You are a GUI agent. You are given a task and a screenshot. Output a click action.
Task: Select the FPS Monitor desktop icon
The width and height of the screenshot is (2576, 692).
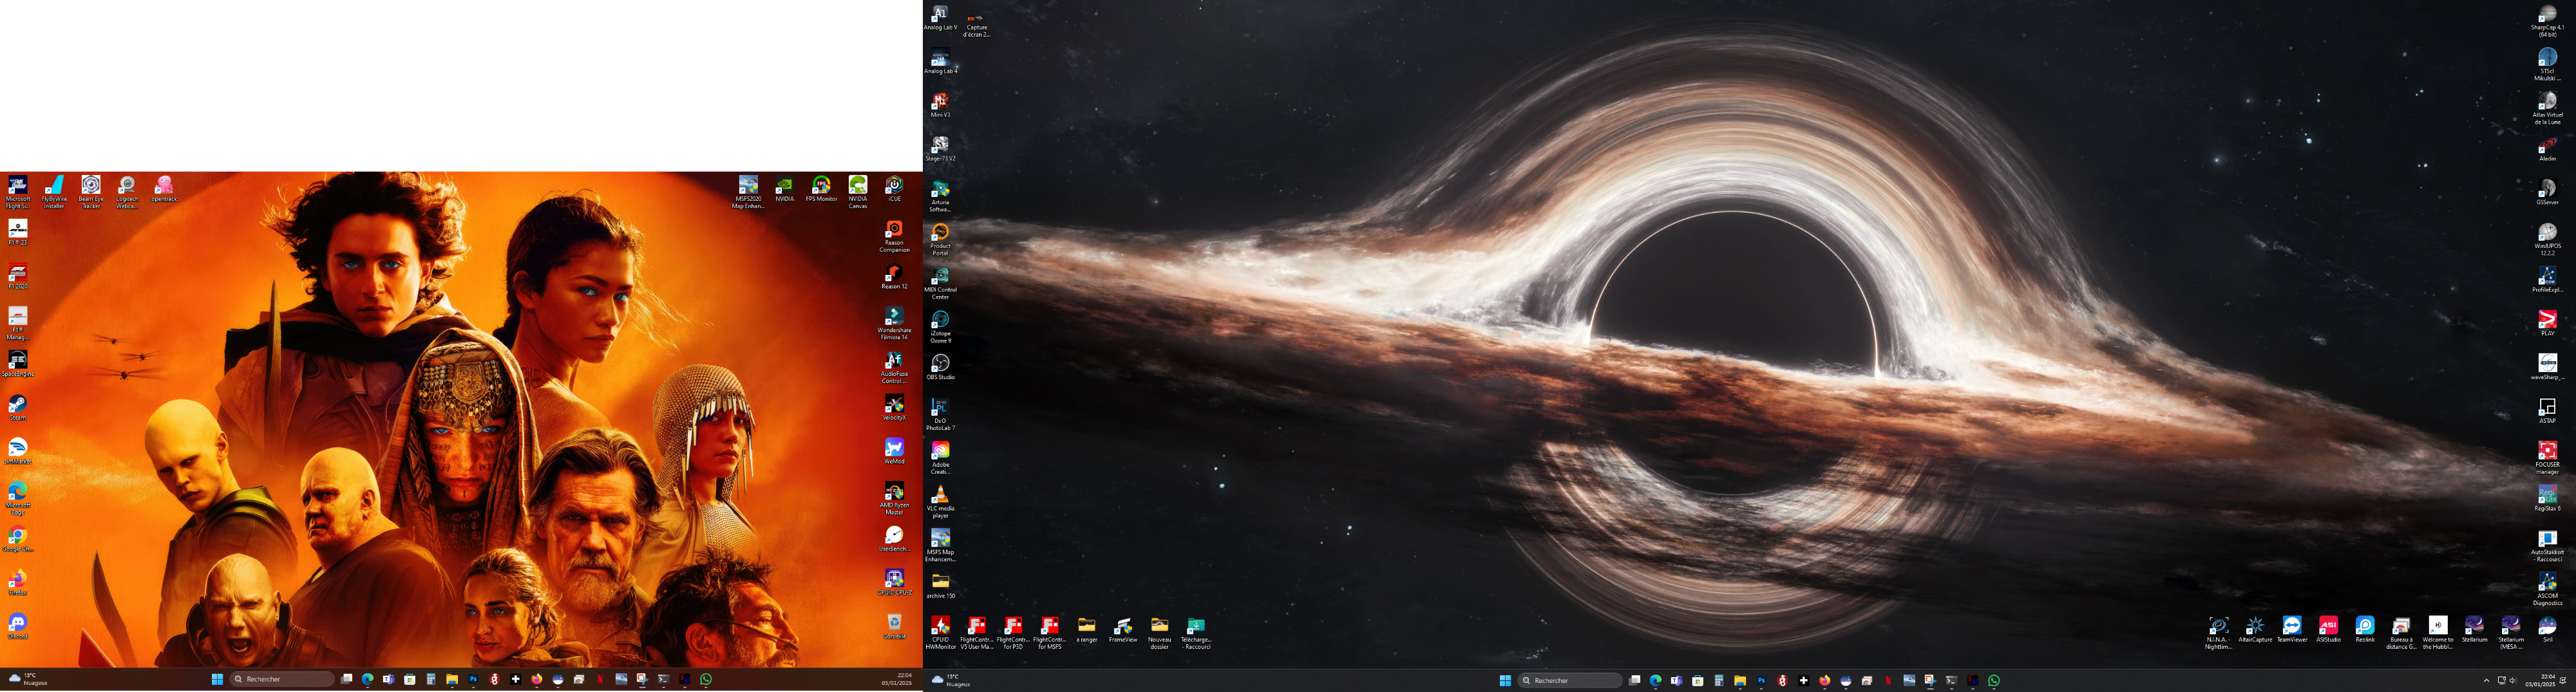pos(821,190)
